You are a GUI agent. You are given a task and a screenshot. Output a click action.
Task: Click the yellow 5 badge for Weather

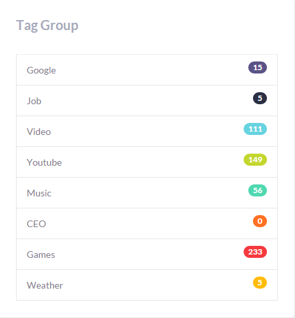point(260,283)
